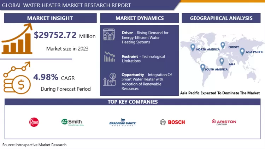
Task: Click the Restraint declining bars icon
Action: 110,57
